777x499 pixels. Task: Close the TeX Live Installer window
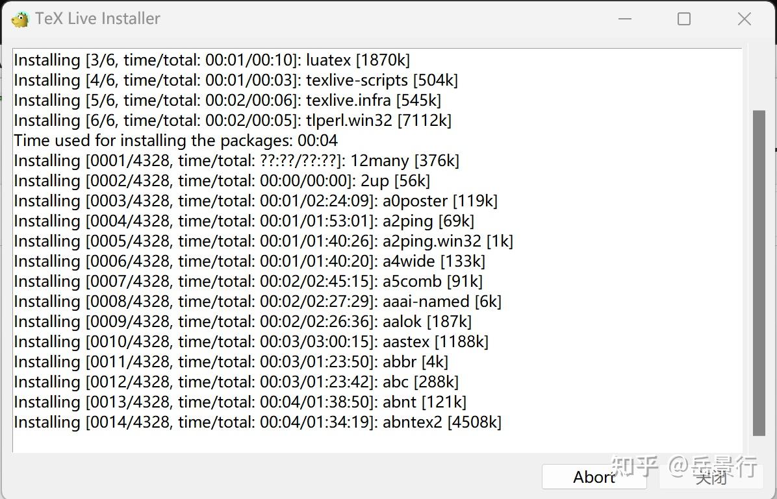745,19
